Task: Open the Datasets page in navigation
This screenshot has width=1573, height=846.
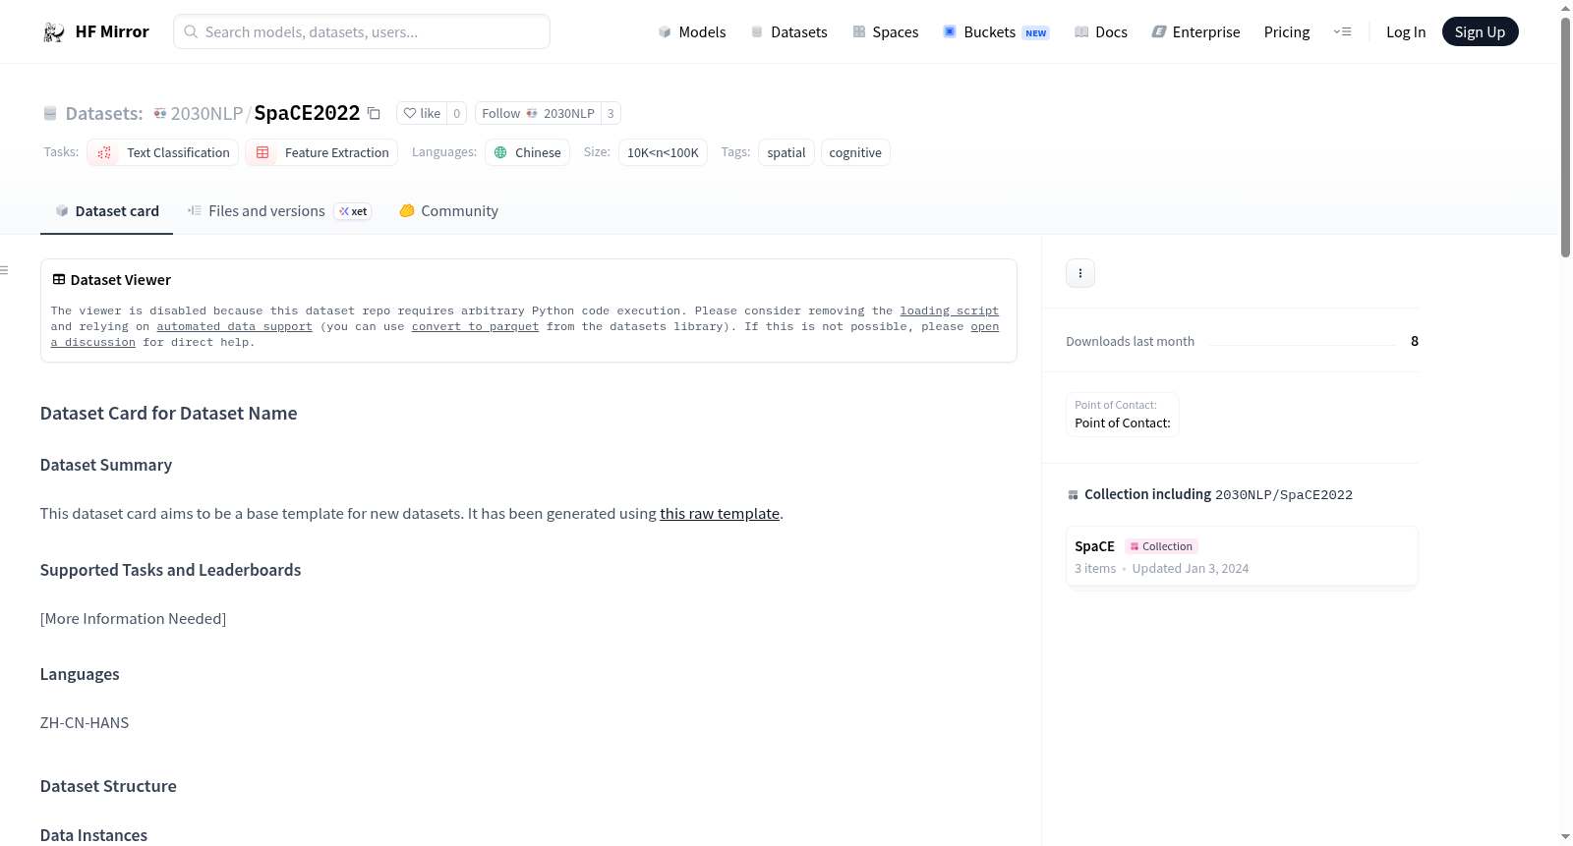Action: (788, 31)
